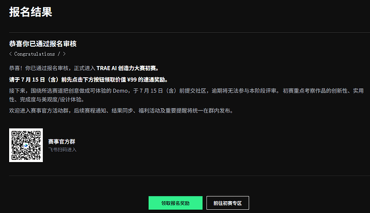Click the green 领取报名奖励 button
The width and height of the screenshot is (370, 213).
[x=175, y=203]
